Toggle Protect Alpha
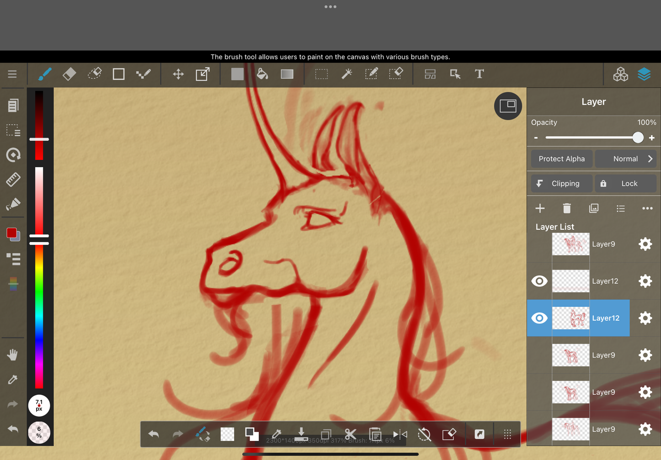Image resolution: width=661 pixels, height=460 pixels. tap(562, 159)
